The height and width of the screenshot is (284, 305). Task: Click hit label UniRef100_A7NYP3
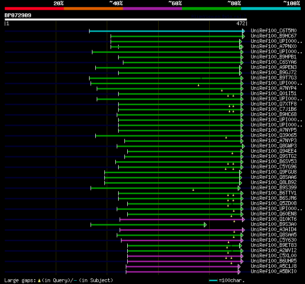pyautogui.click(x=274, y=140)
